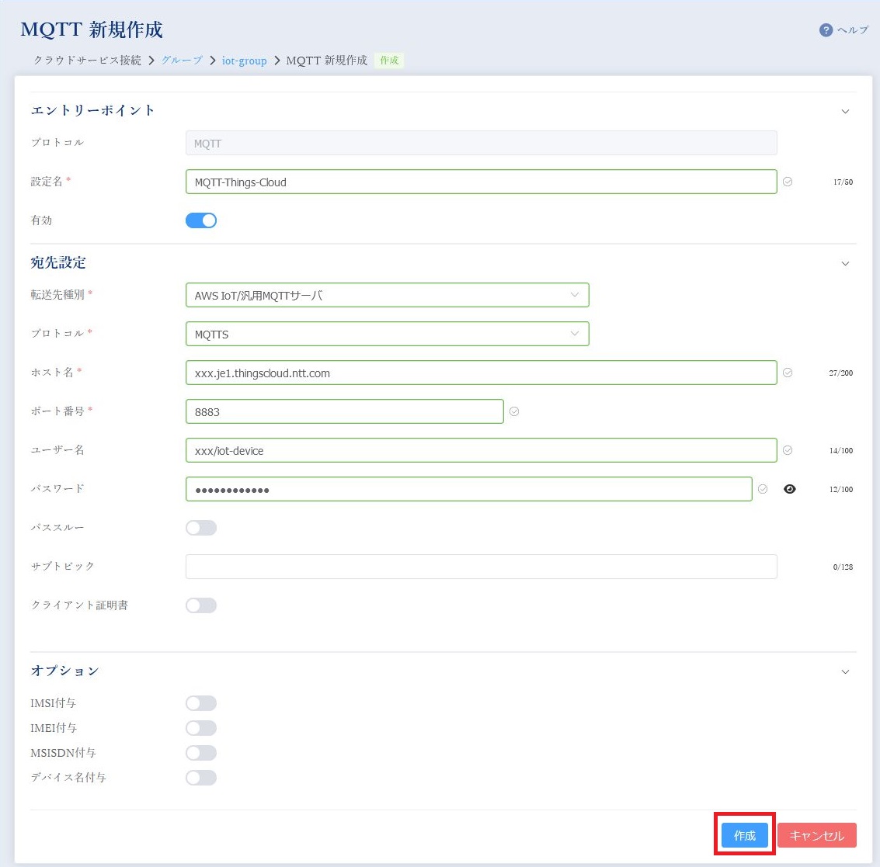Toggle デバイス名付与 on

(x=201, y=778)
